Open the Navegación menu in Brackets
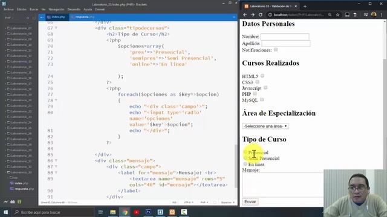387x217 pixels. (56, 10)
